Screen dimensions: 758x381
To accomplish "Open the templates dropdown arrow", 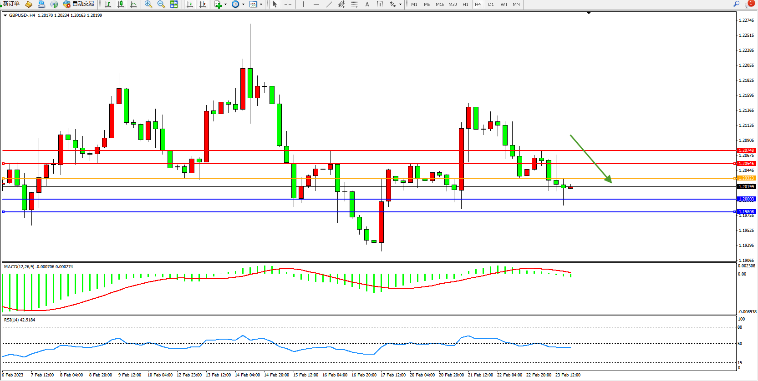I will [x=261, y=5].
